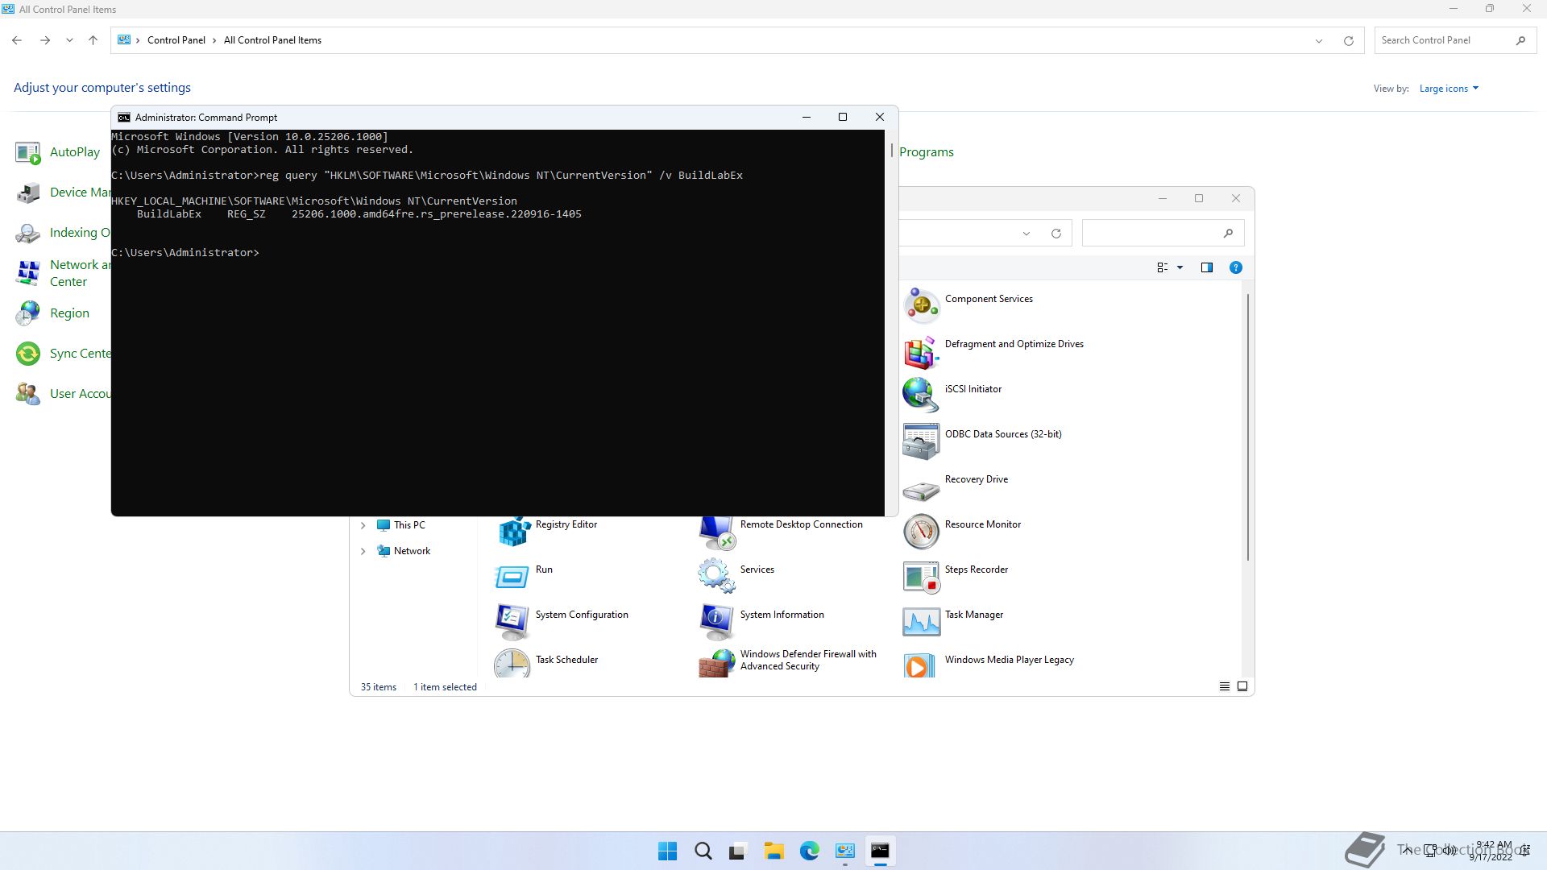Viewport: 1547px width, 870px height.
Task: Open Windows Start menu
Action: tap(667, 851)
